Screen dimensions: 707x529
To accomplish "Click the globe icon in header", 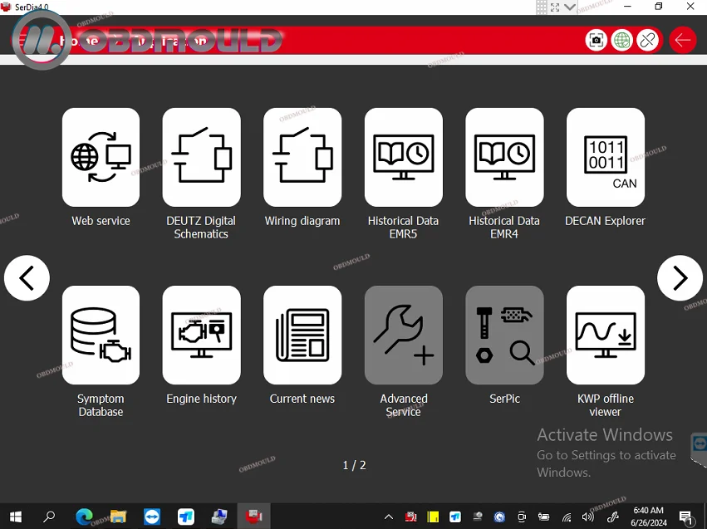I will 621,40.
